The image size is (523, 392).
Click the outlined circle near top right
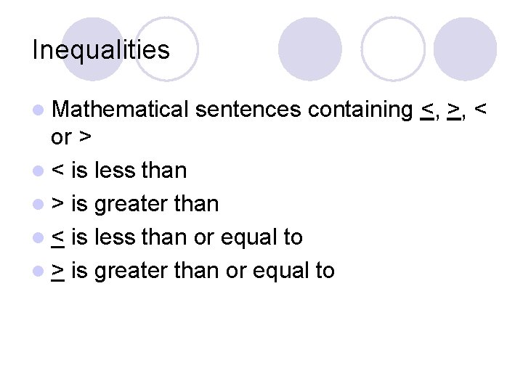click(393, 49)
